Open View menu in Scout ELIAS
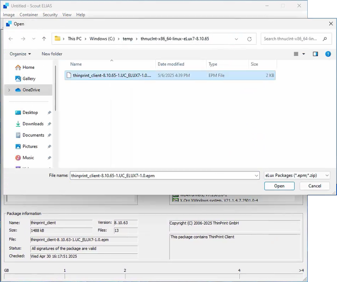Screen dimensions: 337x282 coord(67,15)
